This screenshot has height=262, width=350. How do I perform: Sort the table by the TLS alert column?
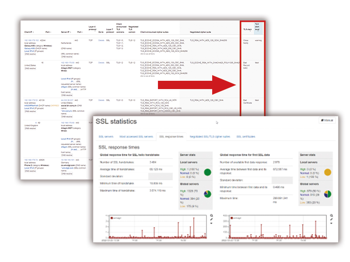[247, 30]
